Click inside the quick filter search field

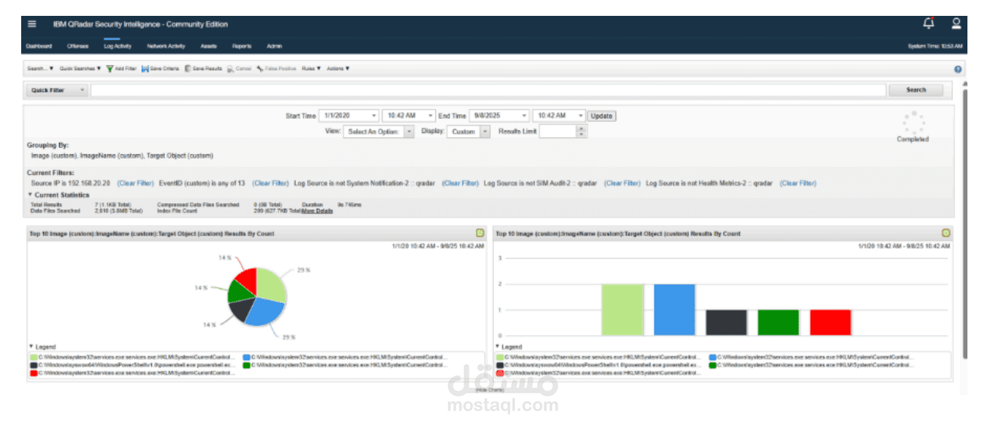(488, 90)
